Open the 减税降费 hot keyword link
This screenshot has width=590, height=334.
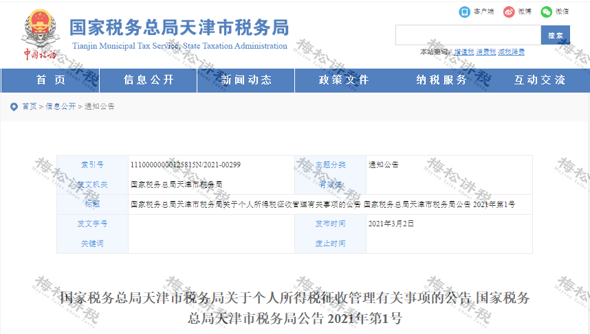(512, 52)
